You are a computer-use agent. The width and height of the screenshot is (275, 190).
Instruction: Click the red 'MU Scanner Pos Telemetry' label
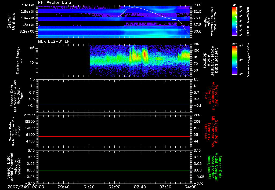pos(211,131)
